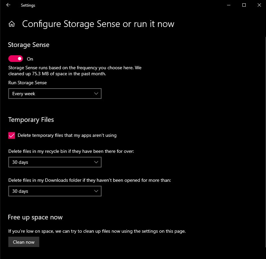Uncheck Delete temporary files checkbox
The image size is (266, 259).
12,135
